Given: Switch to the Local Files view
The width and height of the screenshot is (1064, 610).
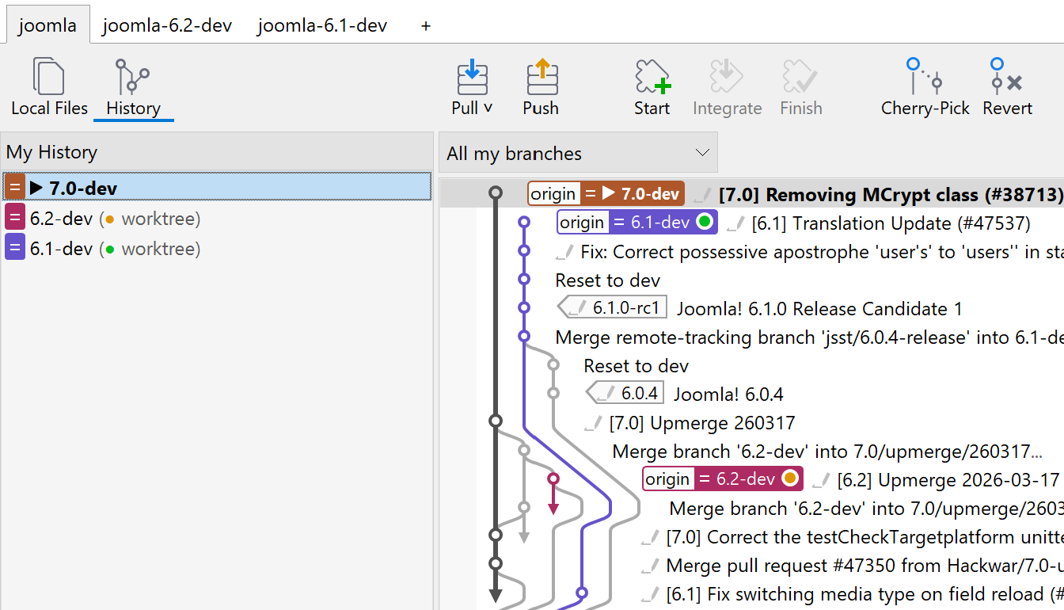Looking at the screenshot, I should pyautogui.click(x=49, y=86).
